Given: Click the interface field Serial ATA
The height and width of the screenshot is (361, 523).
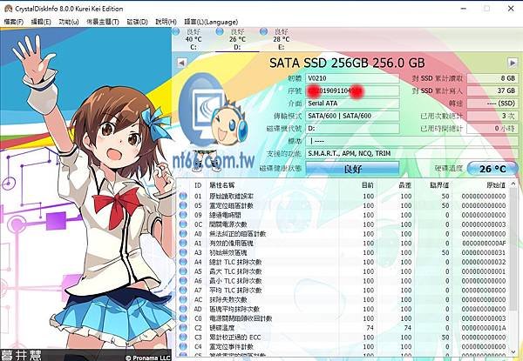Looking at the screenshot, I should [x=352, y=104].
